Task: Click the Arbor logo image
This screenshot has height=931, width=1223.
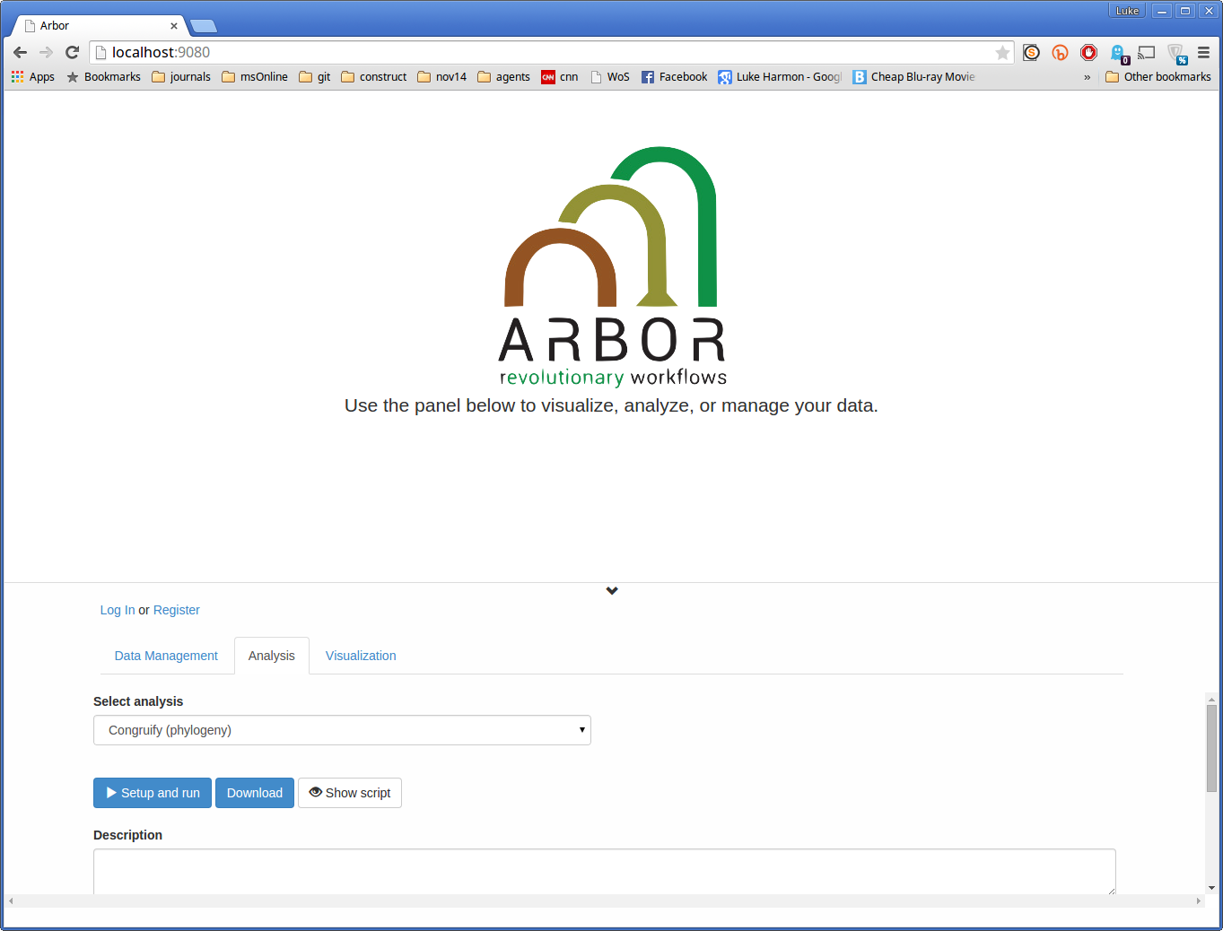Action: [x=612, y=266]
